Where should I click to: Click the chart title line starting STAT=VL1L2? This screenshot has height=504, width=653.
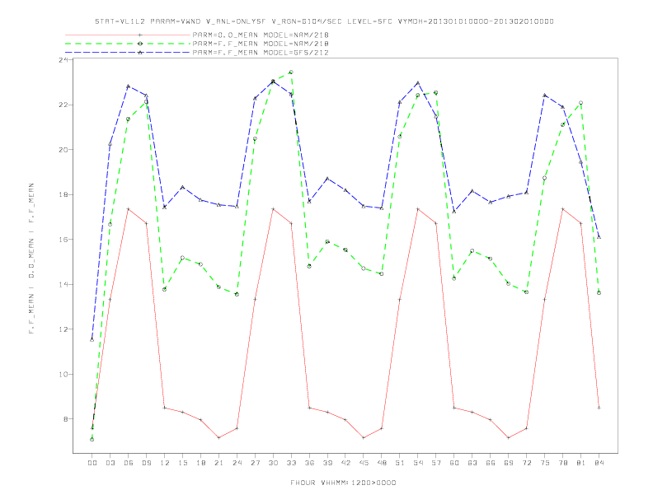coord(324,21)
